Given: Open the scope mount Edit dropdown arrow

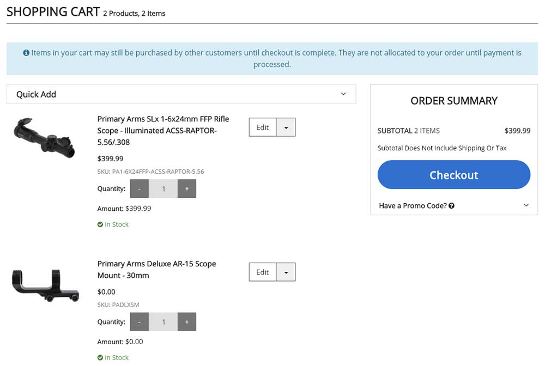Looking at the screenshot, I should [286, 272].
